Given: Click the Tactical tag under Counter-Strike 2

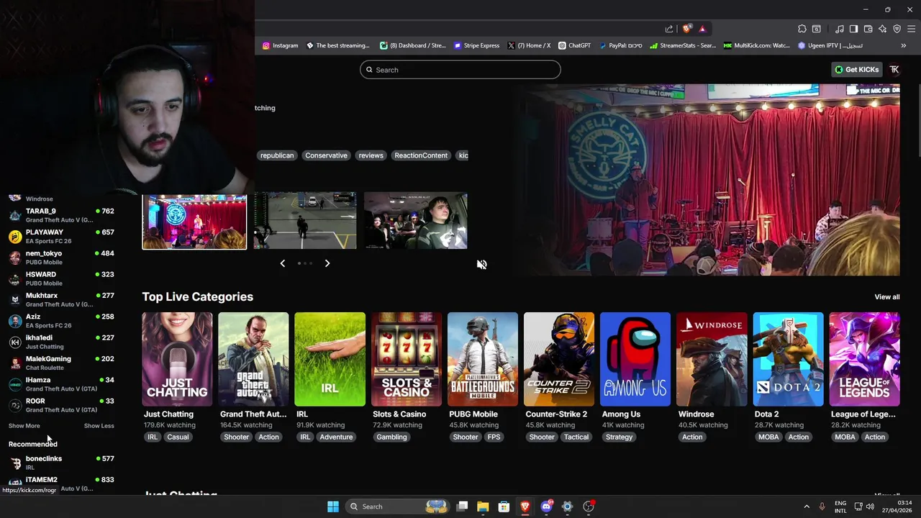Looking at the screenshot, I should 576,437.
